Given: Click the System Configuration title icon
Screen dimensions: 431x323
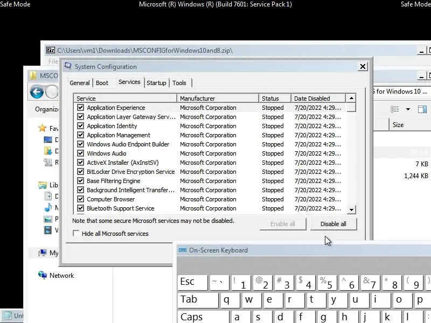Looking at the screenshot, I should pos(68,66).
